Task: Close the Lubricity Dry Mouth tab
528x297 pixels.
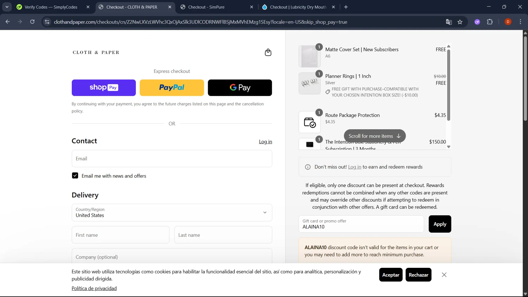Action: pos(333,7)
